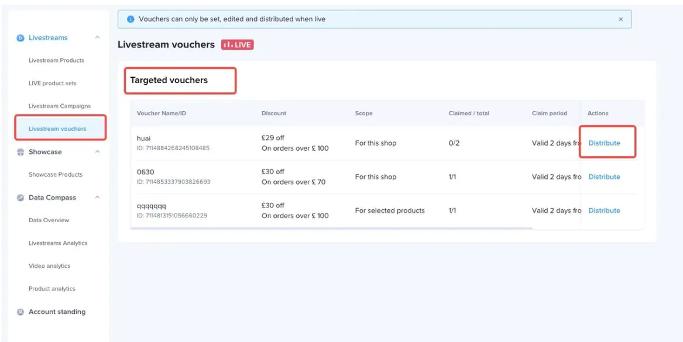Open Data Overview page
The image size is (683, 342).
pos(49,220)
